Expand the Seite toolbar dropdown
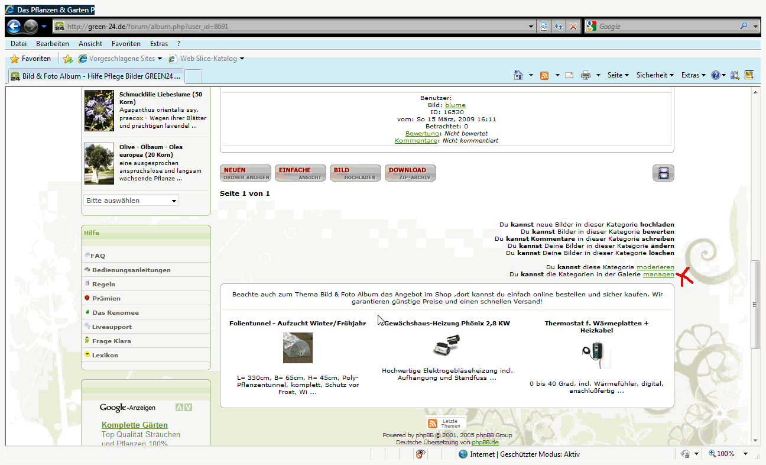766x465 pixels. pos(618,75)
